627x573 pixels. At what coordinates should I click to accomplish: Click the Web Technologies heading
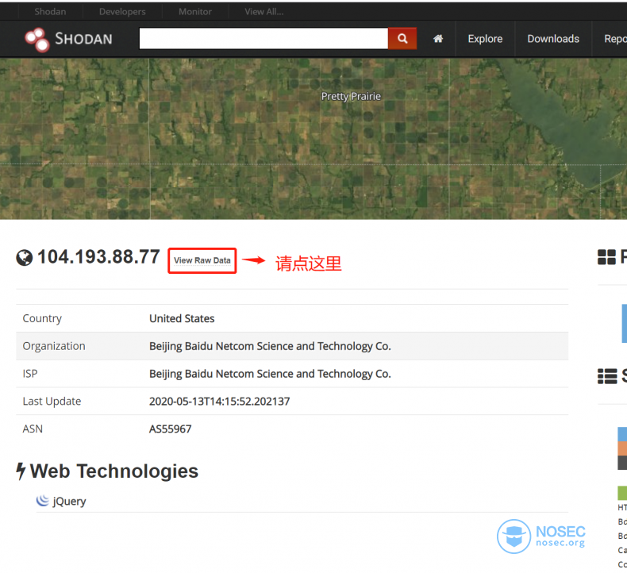pos(114,471)
